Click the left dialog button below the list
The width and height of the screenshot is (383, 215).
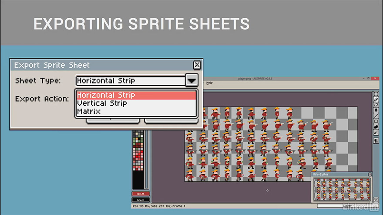(113, 121)
